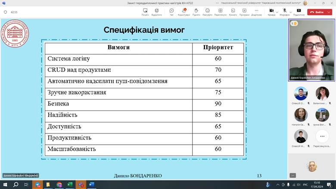336x189 pixels.
Task: Open Windows taskbar search
Action: [16, 185]
